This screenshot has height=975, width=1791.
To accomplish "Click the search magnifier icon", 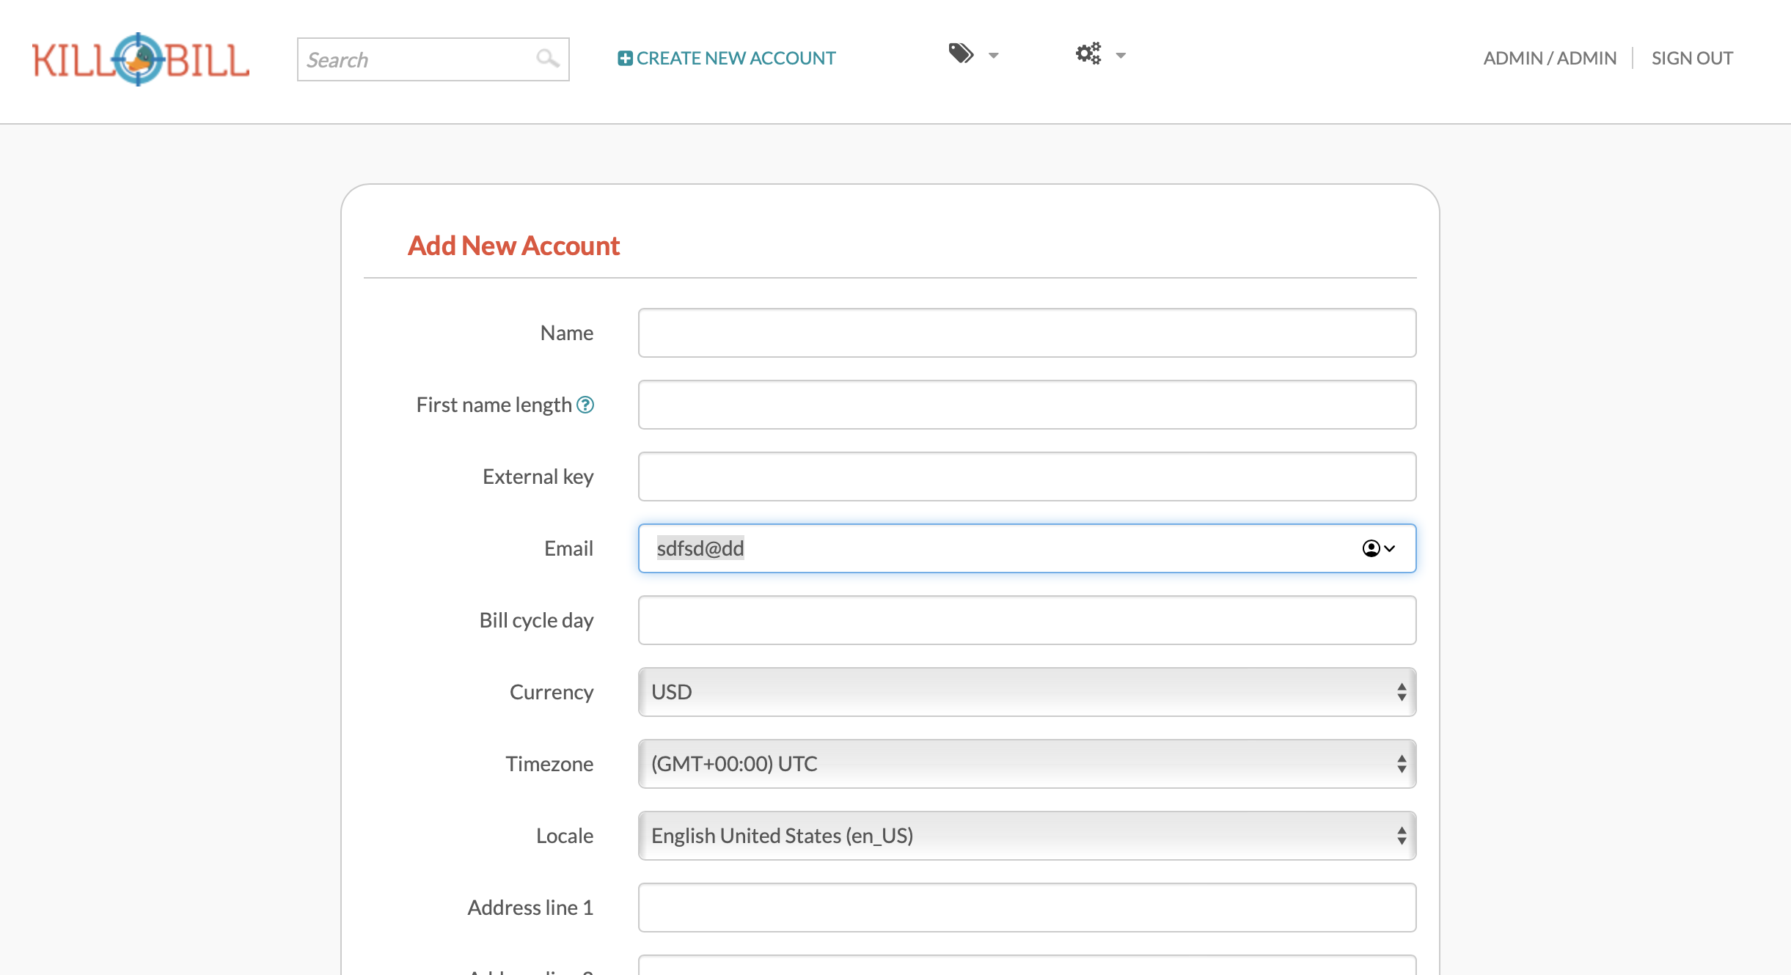I will (x=547, y=58).
